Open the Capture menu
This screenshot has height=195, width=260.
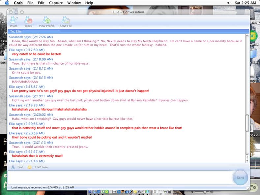[x=56, y=3]
